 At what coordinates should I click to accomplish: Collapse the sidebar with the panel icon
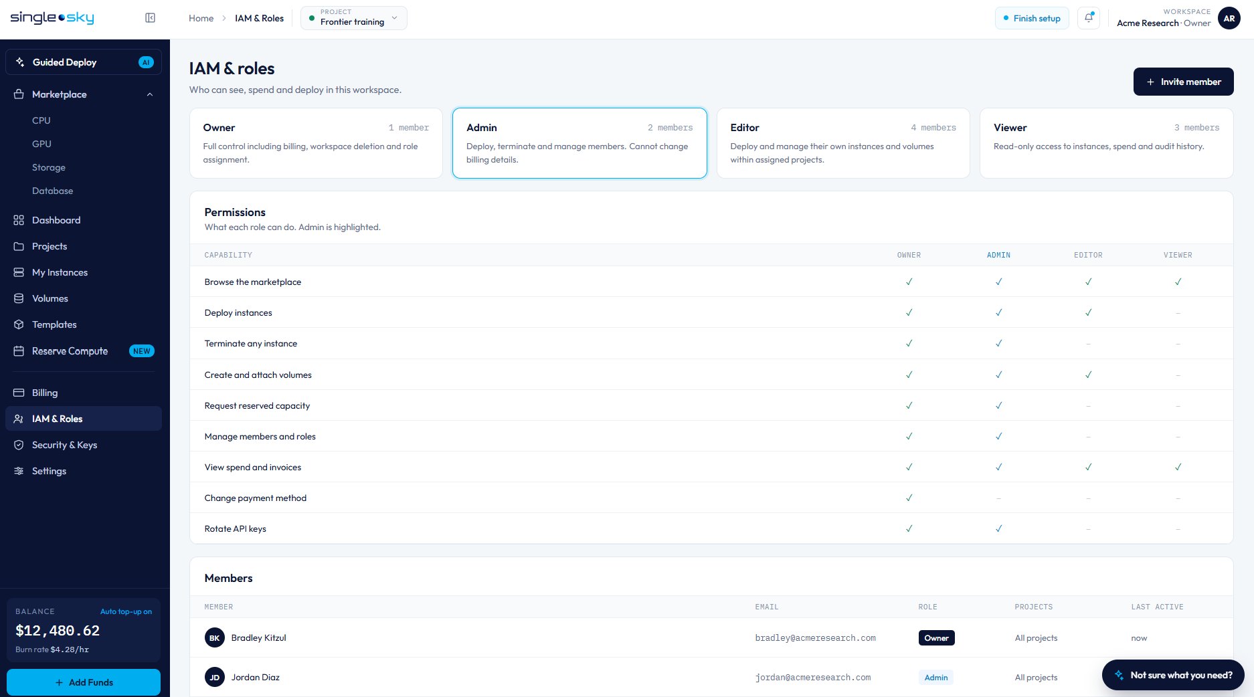(x=151, y=18)
